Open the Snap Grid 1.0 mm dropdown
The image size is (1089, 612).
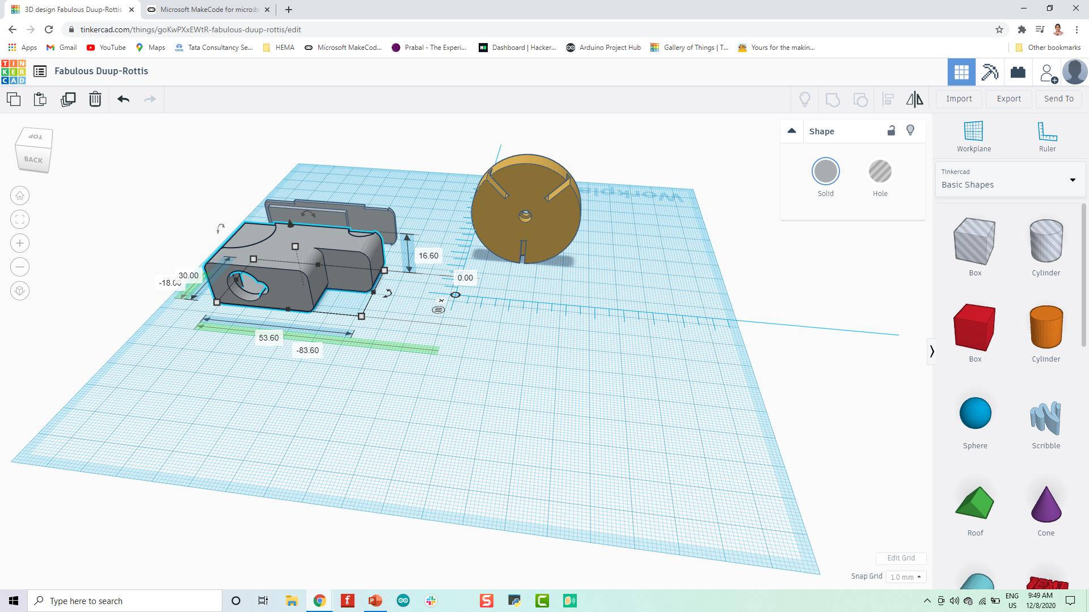click(906, 577)
